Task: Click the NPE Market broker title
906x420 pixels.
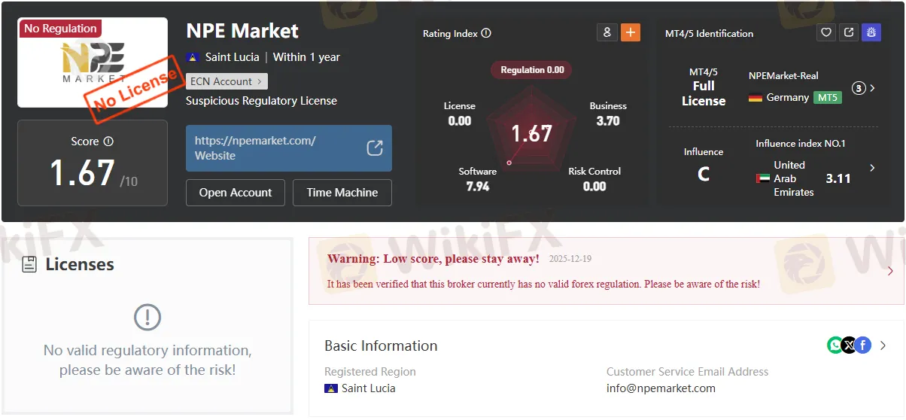Action: point(242,31)
